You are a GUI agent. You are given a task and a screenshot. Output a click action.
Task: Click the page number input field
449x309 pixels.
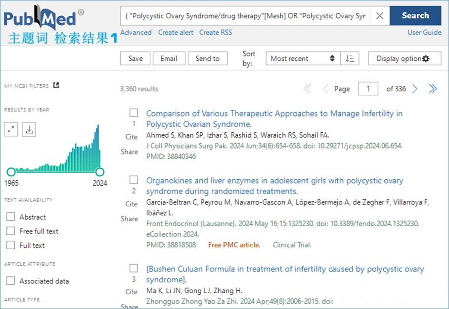pos(368,89)
